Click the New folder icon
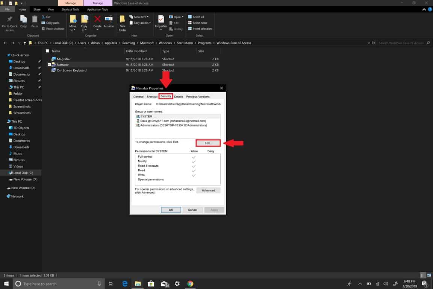This screenshot has width=433, height=289. 123,19
